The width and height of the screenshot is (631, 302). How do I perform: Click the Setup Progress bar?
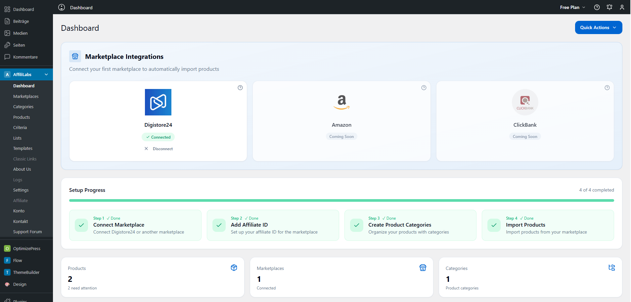pyautogui.click(x=341, y=200)
